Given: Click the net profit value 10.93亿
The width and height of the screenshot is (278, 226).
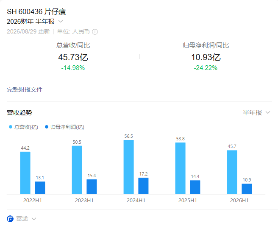Looking at the screenshot, I should pyautogui.click(x=206, y=57).
